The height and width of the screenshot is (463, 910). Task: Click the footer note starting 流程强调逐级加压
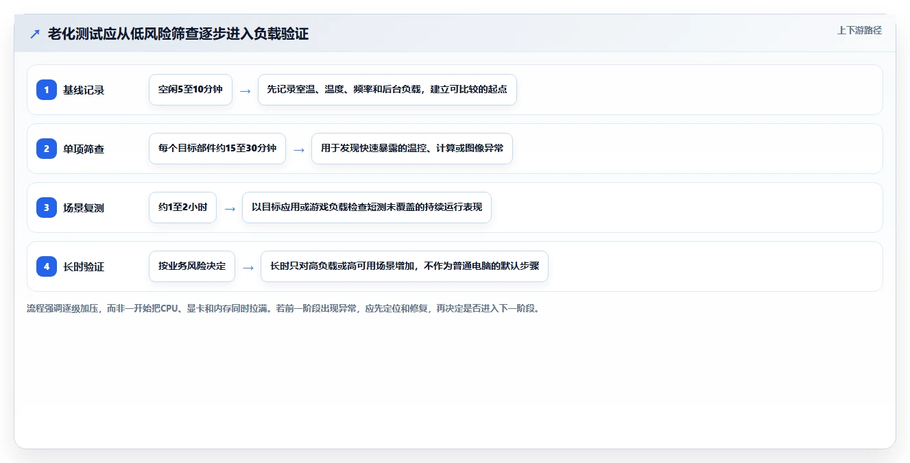coord(283,309)
